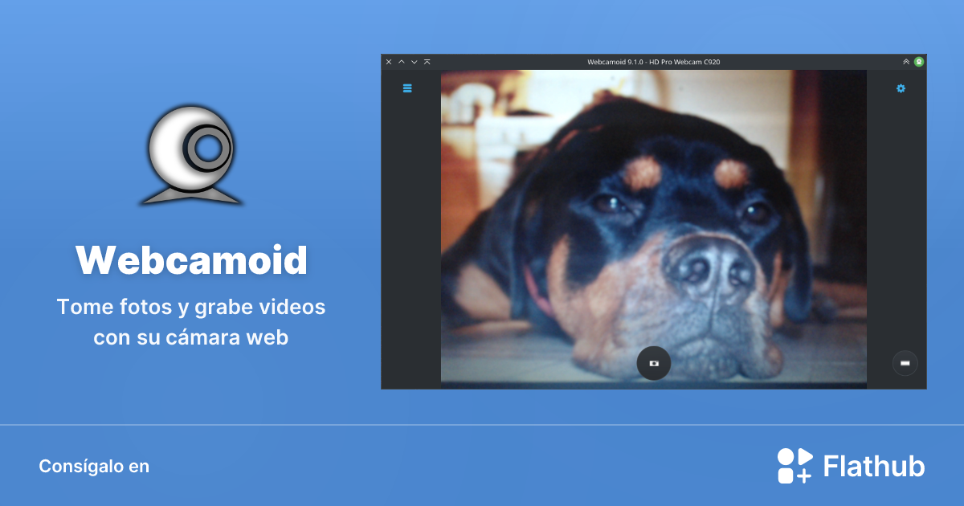Click the video record button in bottom right

tap(905, 363)
